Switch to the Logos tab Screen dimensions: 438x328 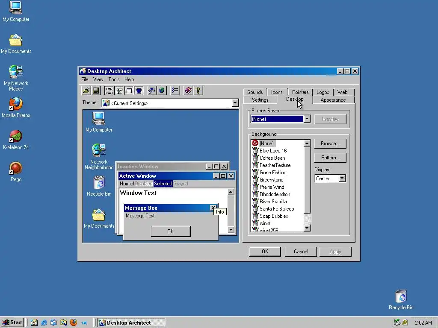coord(323,92)
